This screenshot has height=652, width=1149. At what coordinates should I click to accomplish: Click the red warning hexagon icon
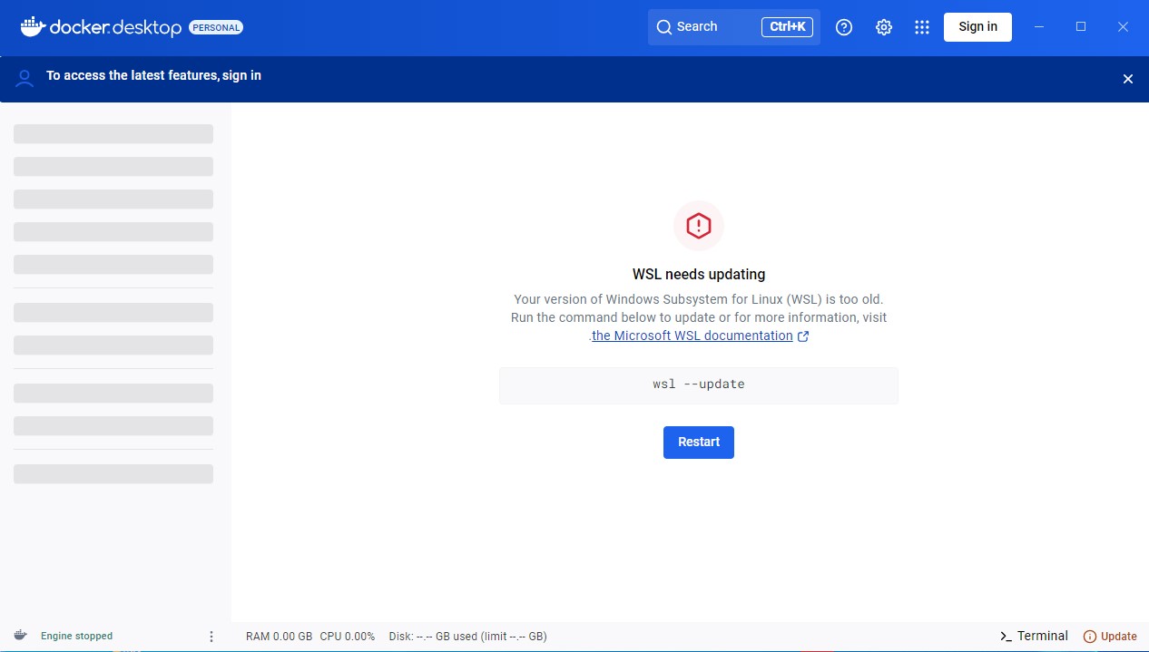tap(699, 226)
